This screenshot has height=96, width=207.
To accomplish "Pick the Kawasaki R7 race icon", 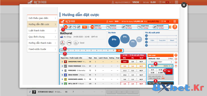I will tap(154, 27).
